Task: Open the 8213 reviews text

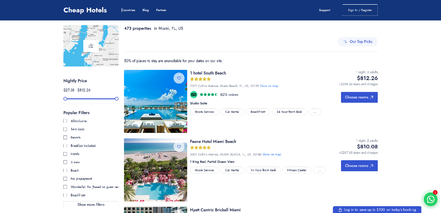Action: [229, 95]
